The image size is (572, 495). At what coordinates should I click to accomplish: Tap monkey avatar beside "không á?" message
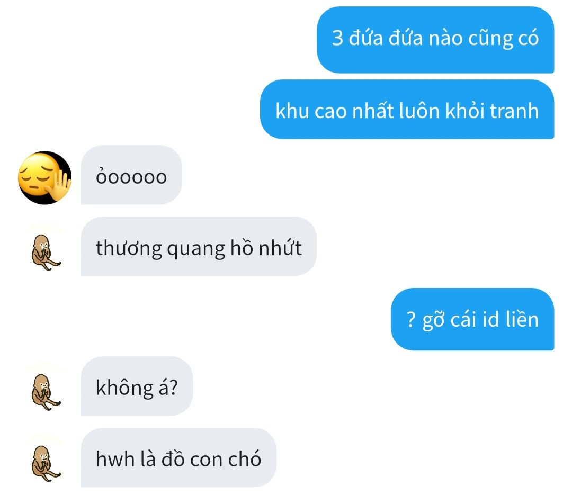tap(45, 392)
